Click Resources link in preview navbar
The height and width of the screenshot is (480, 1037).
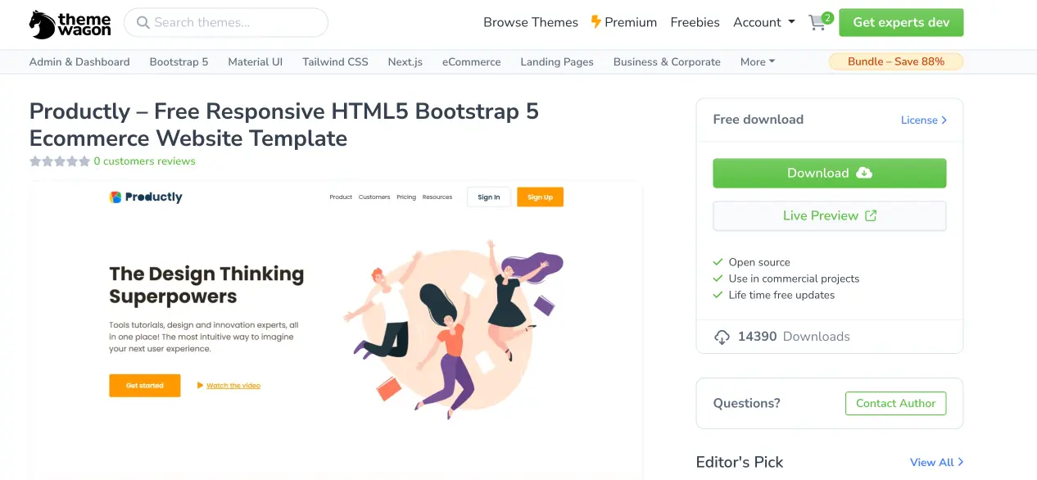click(x=437, y=197)
